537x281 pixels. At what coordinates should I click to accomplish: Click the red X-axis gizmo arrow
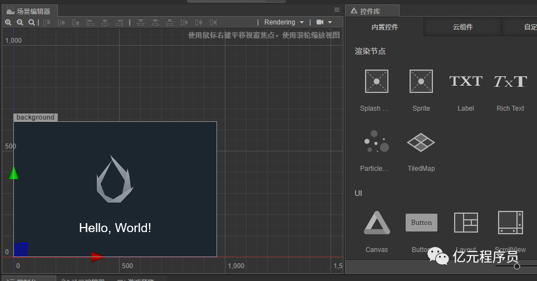97,257
